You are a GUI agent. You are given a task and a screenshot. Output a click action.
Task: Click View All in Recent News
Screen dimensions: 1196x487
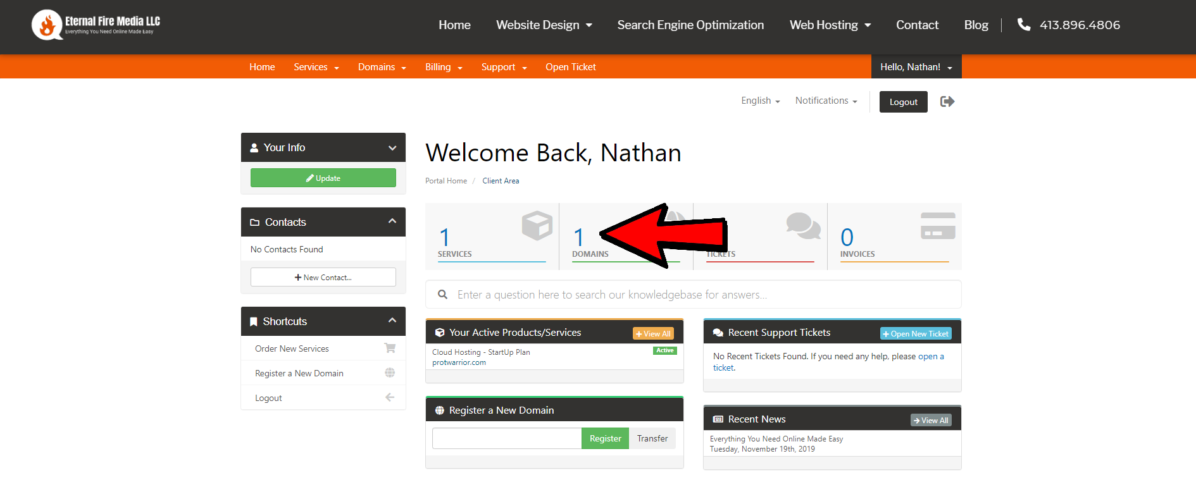tap(931, 420)
